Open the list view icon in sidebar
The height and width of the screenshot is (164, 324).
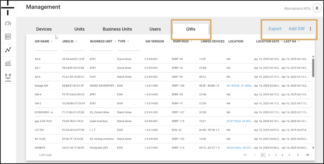[x=8, y=36]
